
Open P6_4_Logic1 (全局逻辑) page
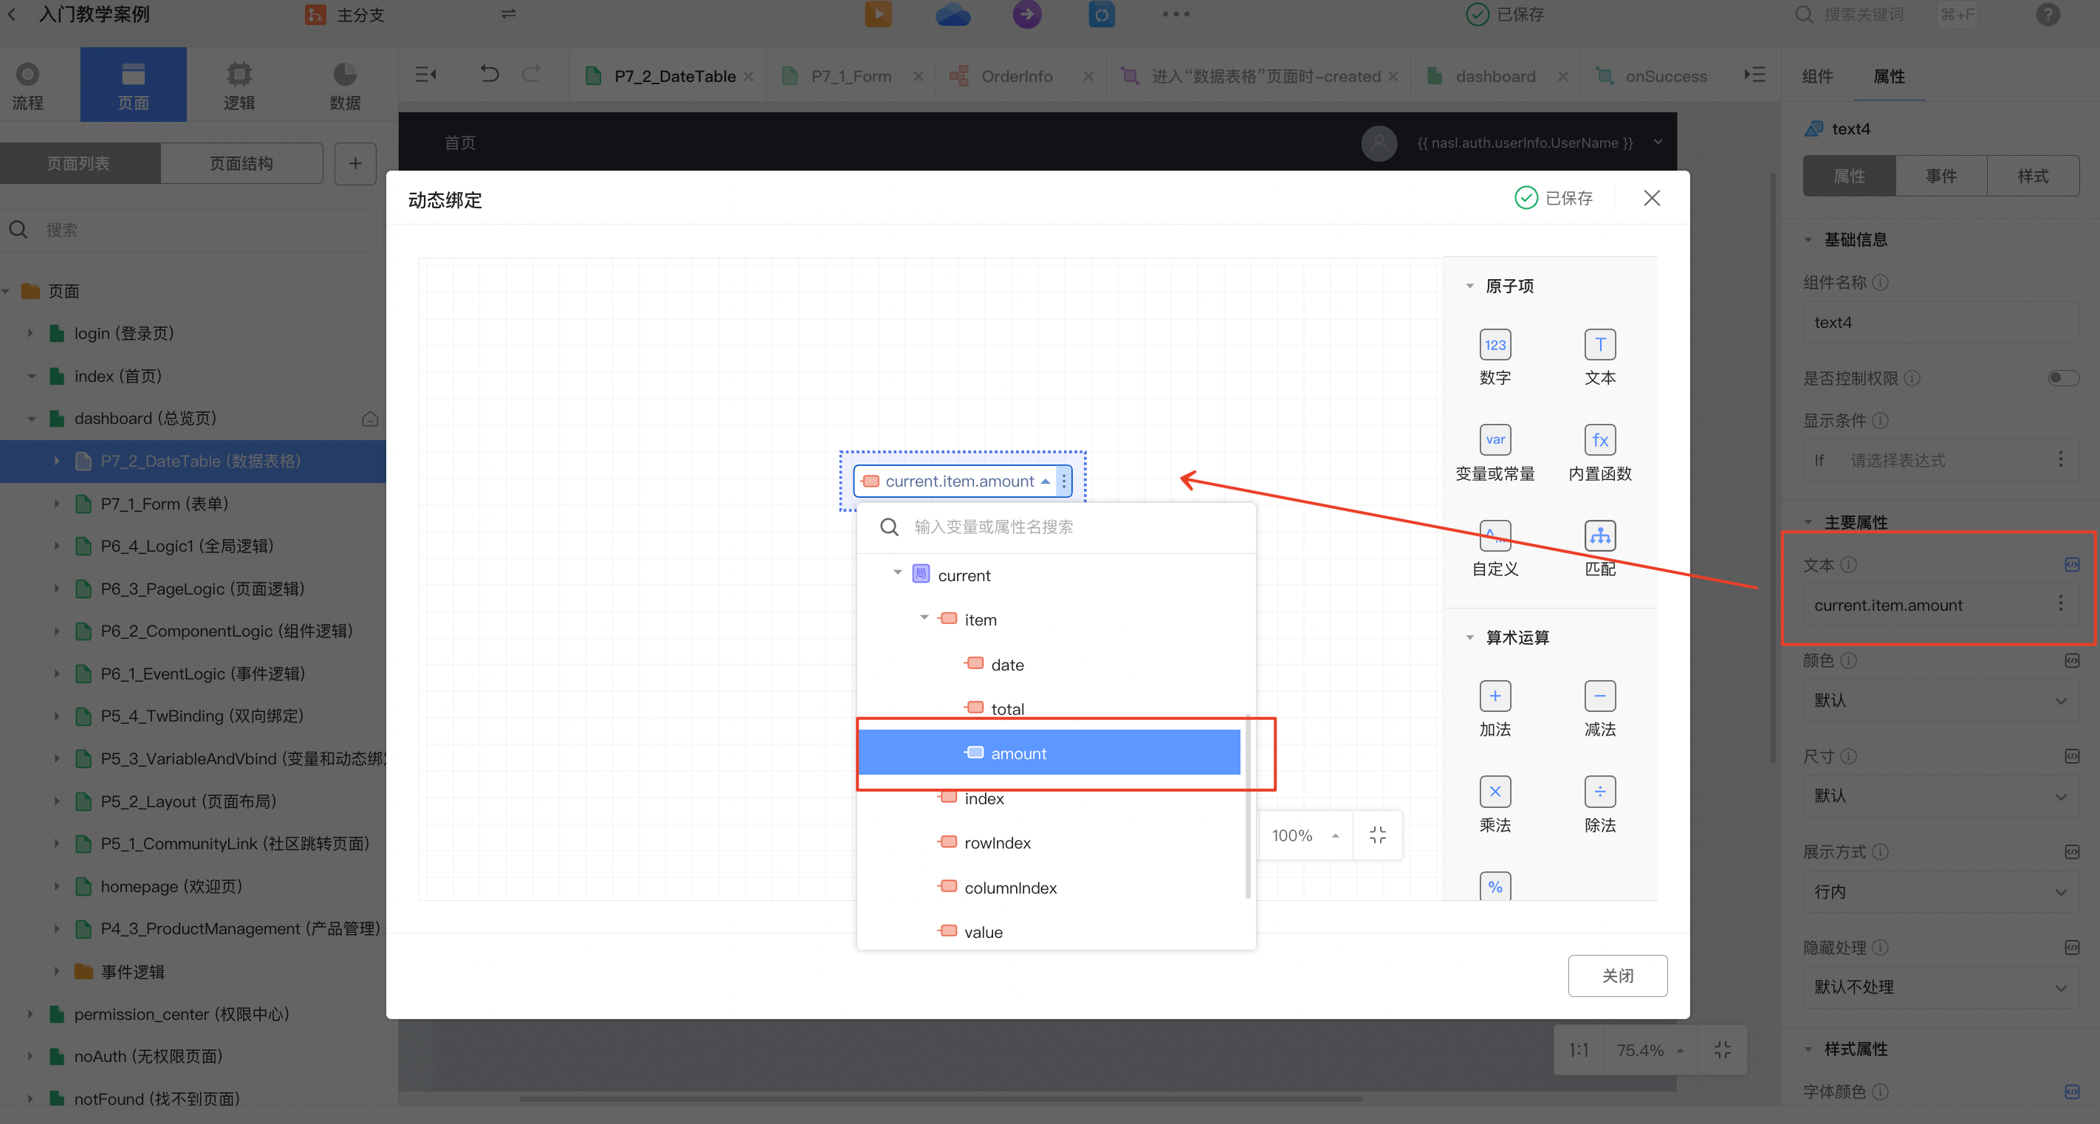pos(187,545)
